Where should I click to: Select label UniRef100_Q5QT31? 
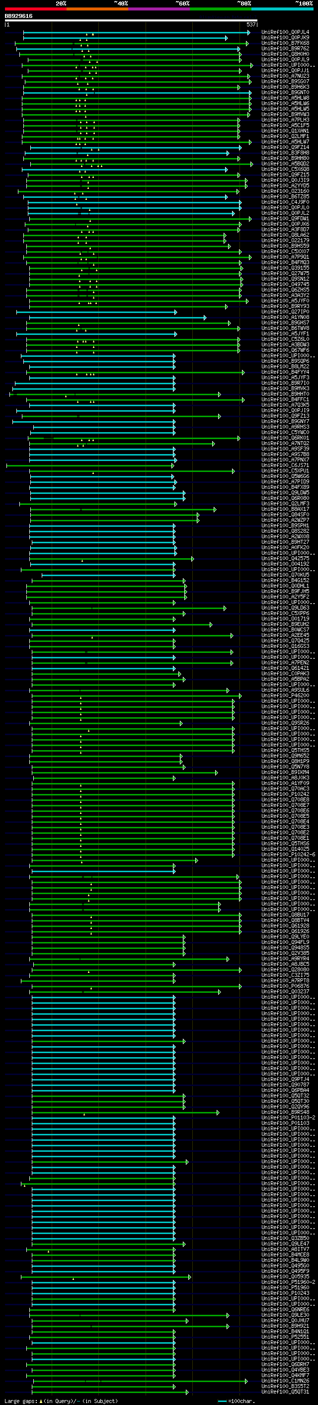pyautogui.click(x=285, y=1392)
